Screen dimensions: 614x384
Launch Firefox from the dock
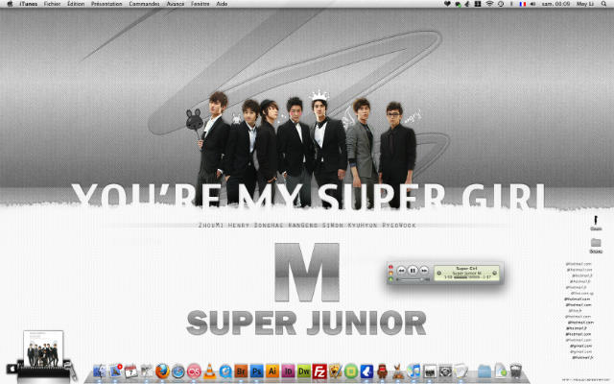162,371
